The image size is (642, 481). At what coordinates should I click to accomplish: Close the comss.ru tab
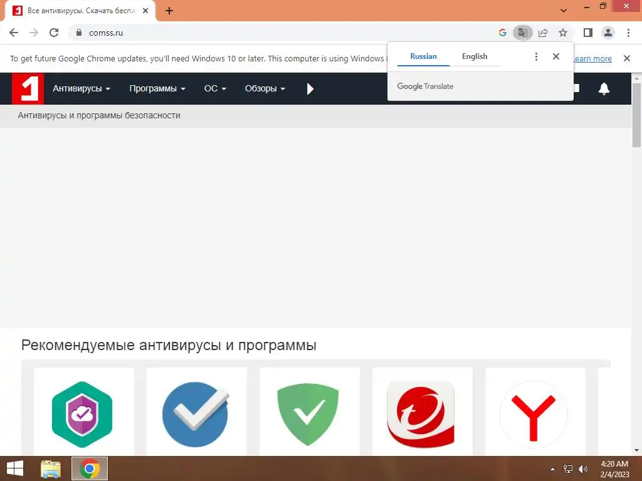145,11
